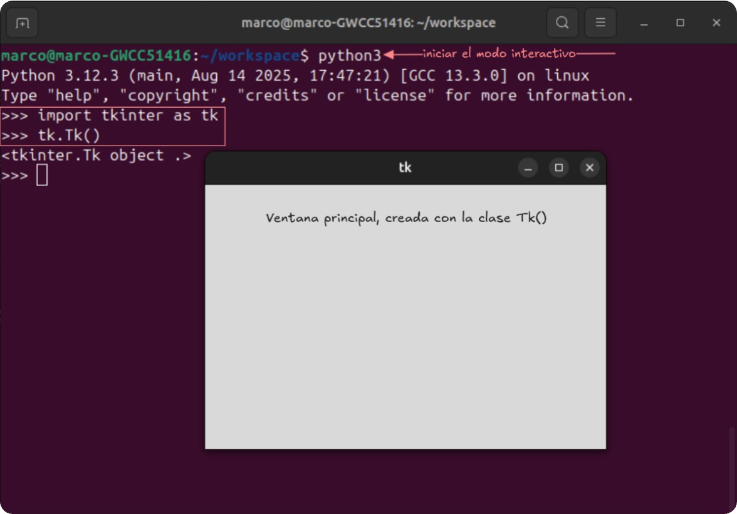Open the terminal search tool
Image resolution: width=737 pixels, height=514 pixels.
tap(562, 23)
